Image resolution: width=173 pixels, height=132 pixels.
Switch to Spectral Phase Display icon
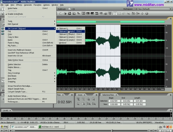(97, 13)
